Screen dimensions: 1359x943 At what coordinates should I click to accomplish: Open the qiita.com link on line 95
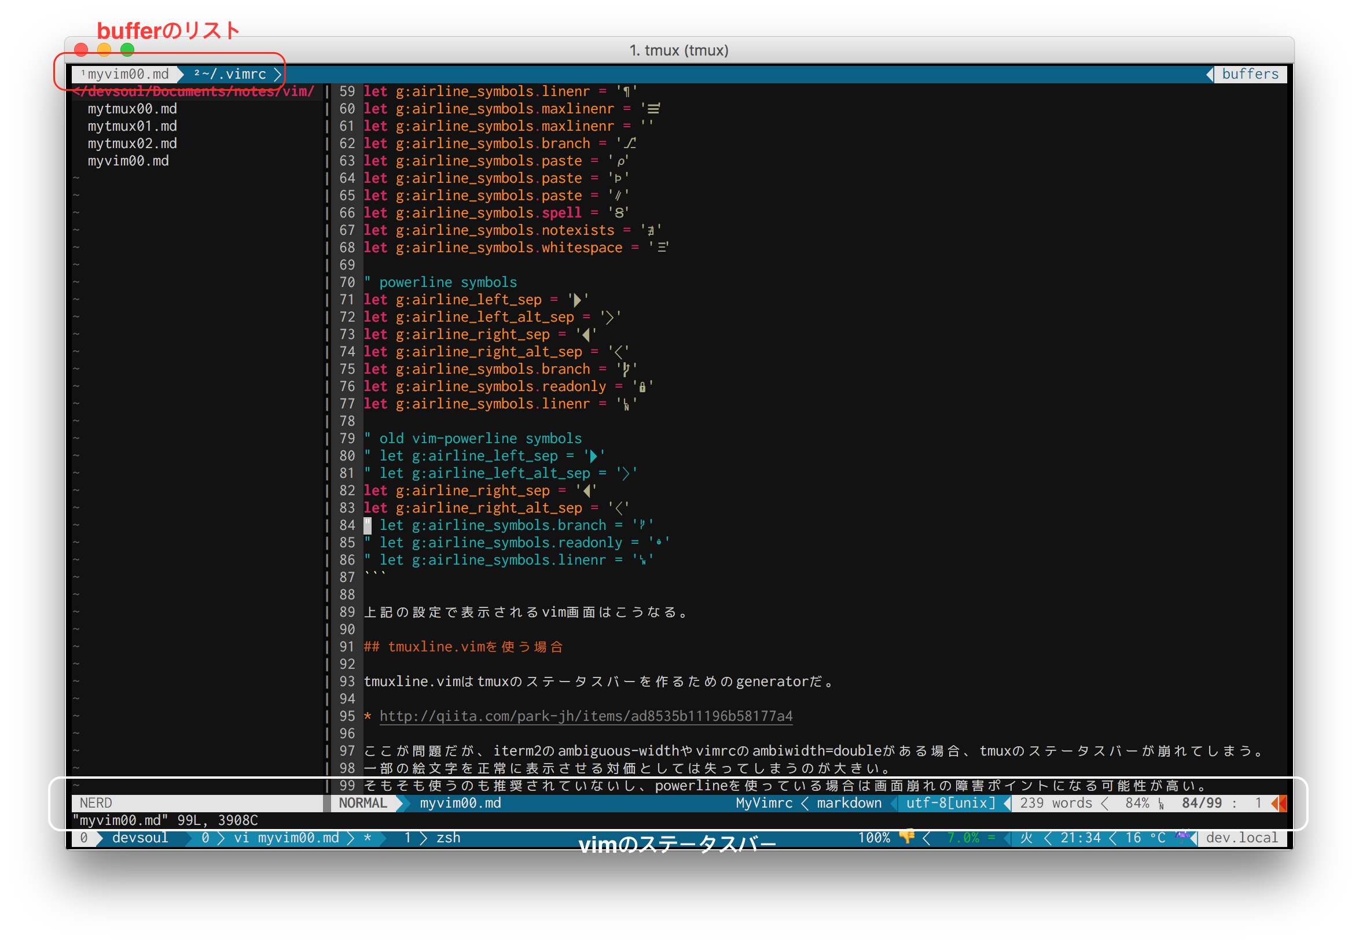click(x=586, y=716)
